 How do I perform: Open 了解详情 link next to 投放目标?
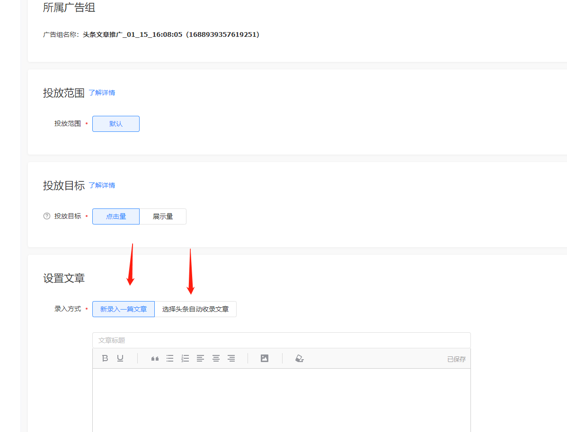click(x=102, y=185)
